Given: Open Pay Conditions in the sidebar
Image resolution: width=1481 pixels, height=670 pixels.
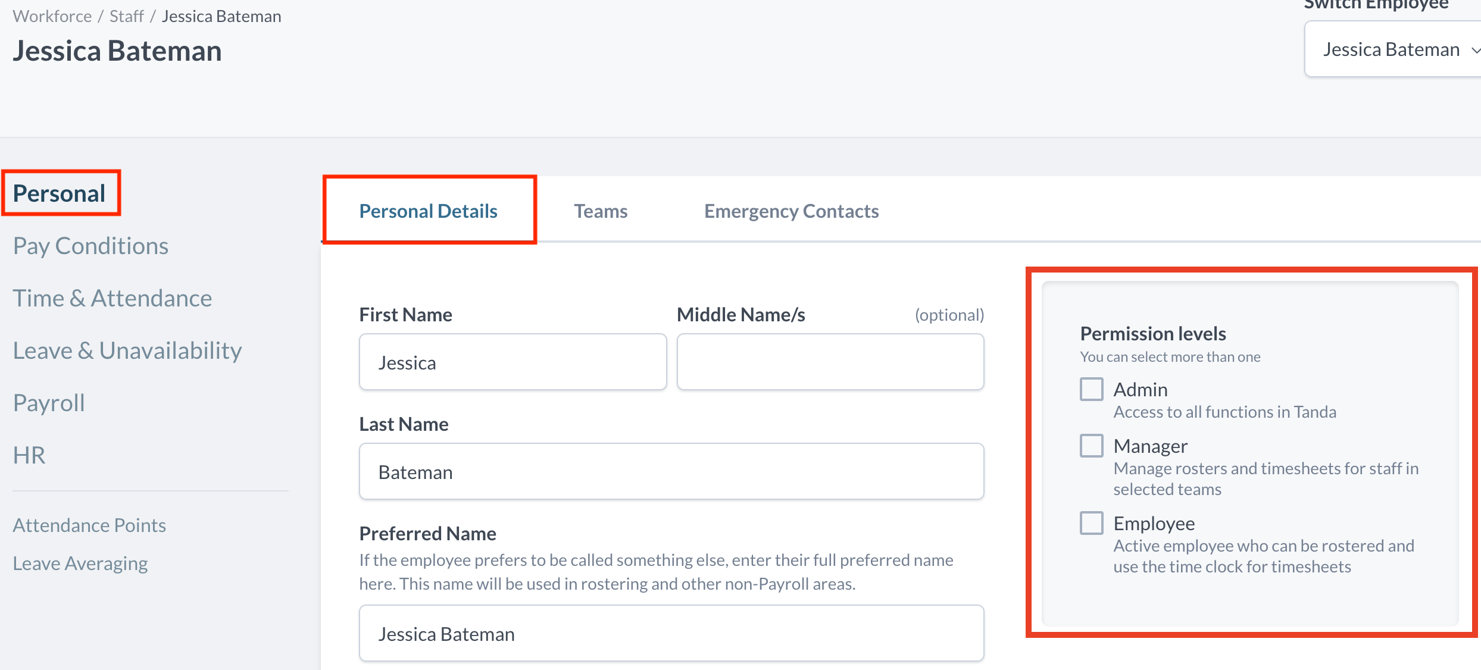Looking at the screenshot, I should tap(90, 246).
